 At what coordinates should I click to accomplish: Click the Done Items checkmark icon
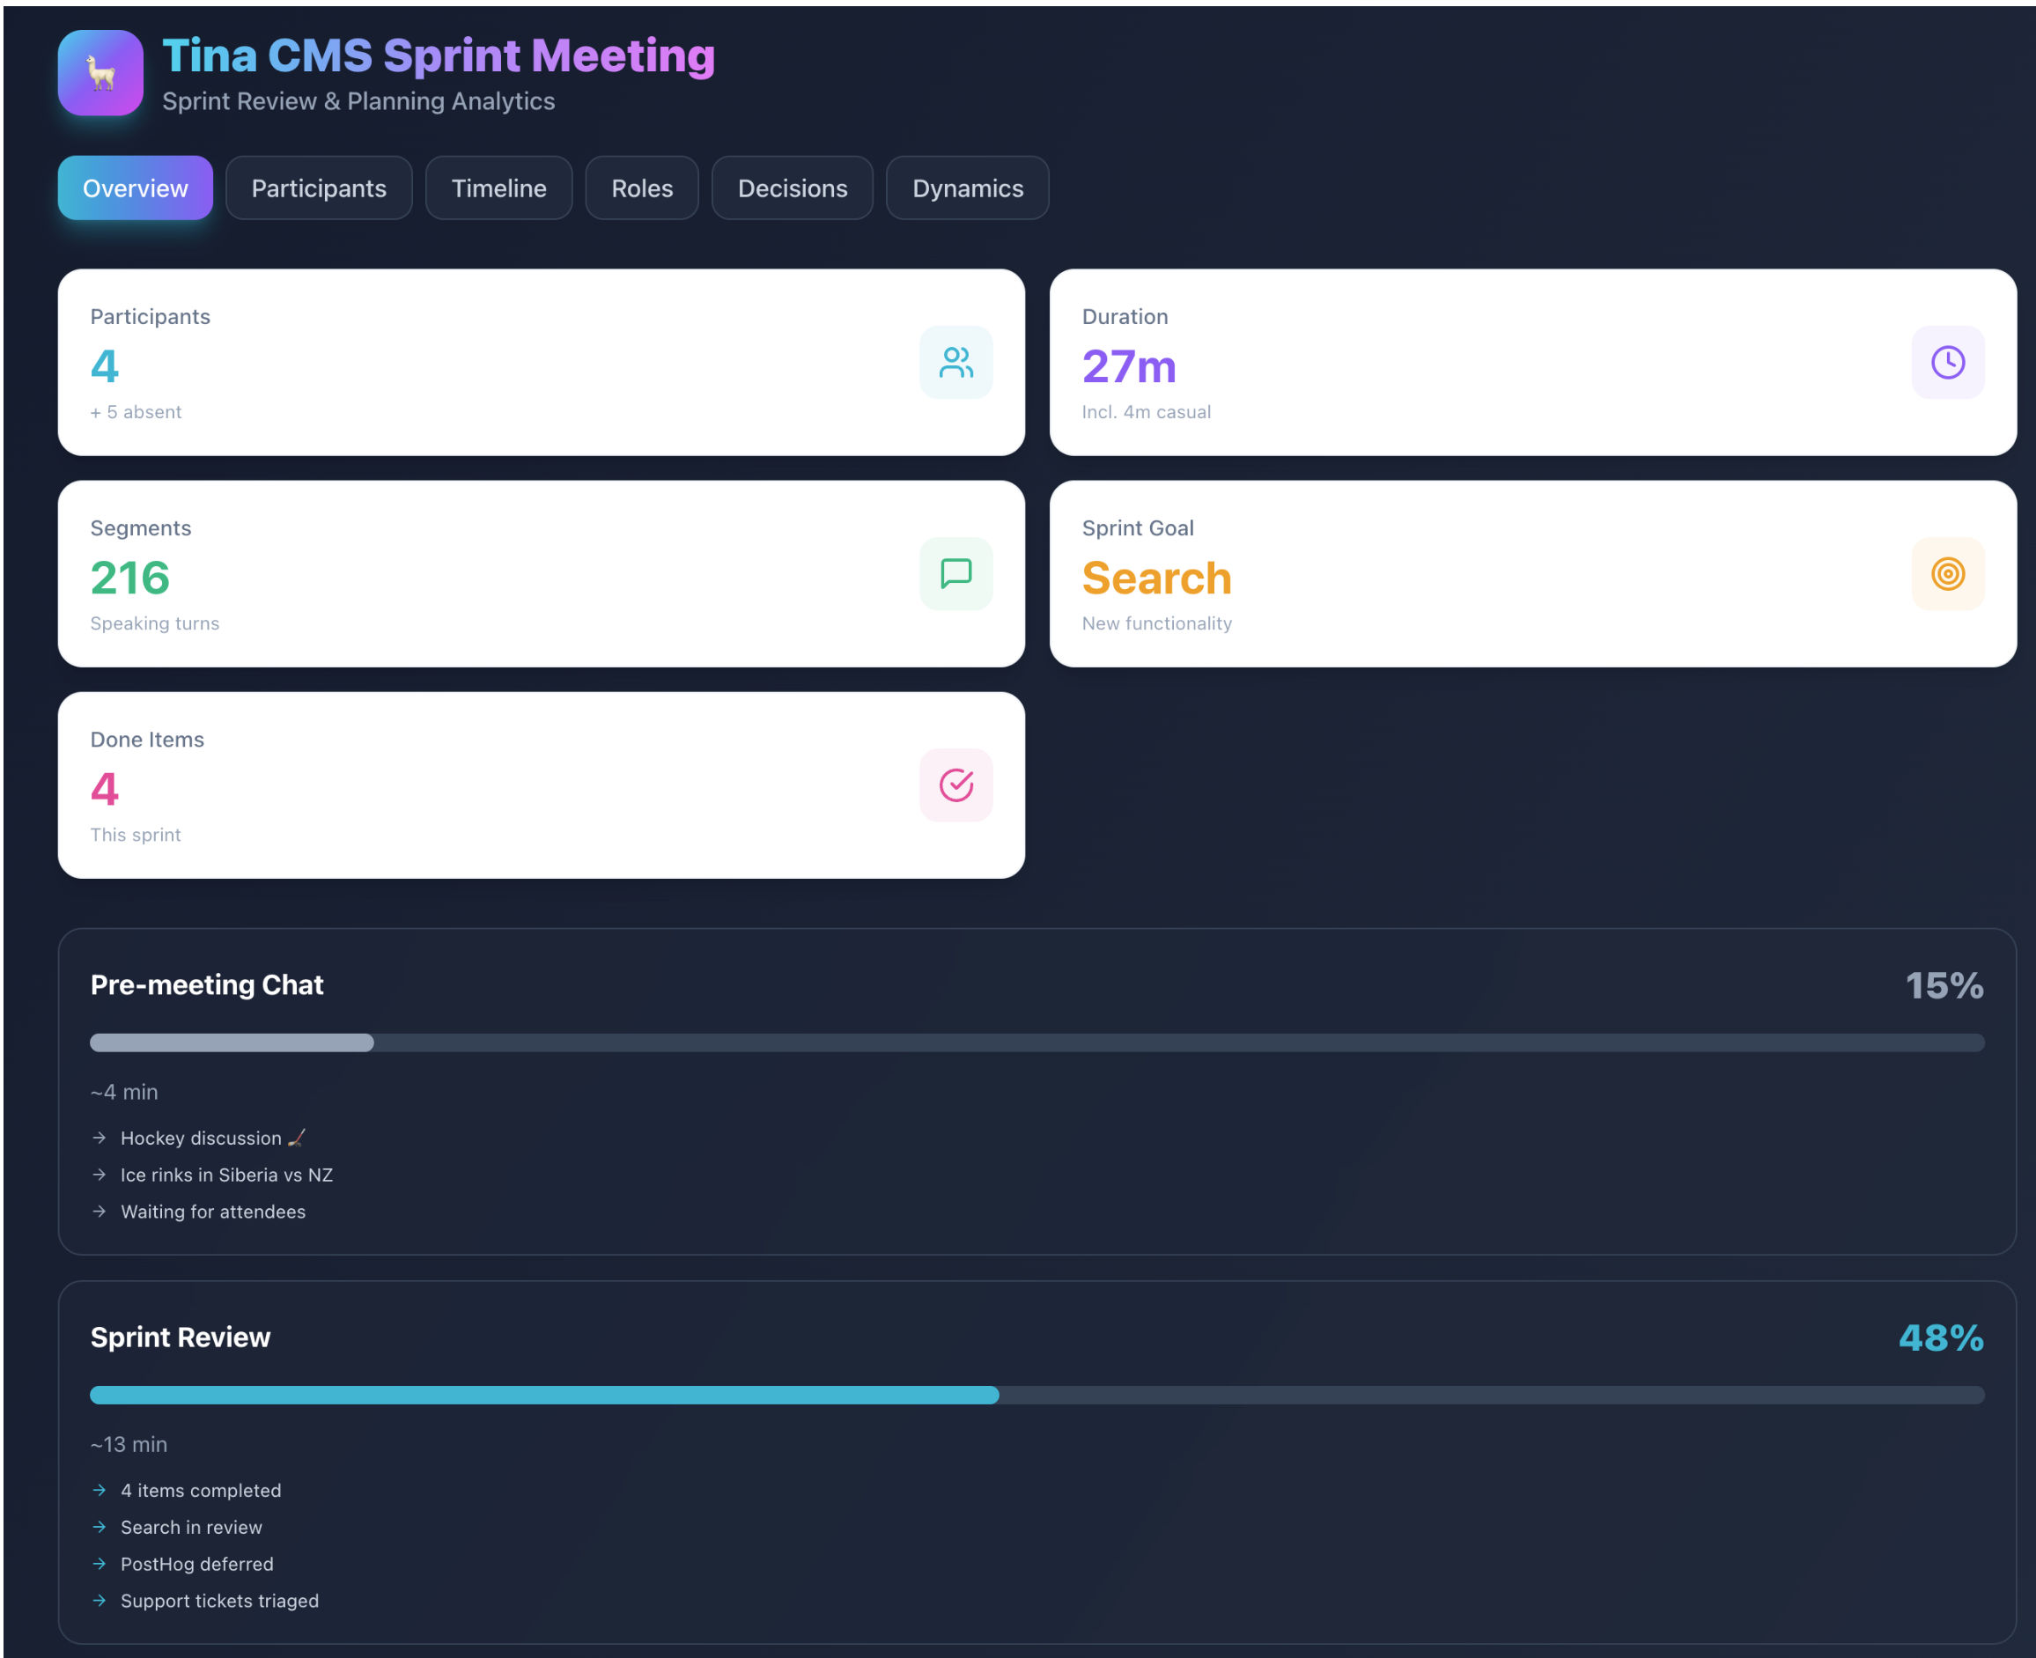pos(956,785)
